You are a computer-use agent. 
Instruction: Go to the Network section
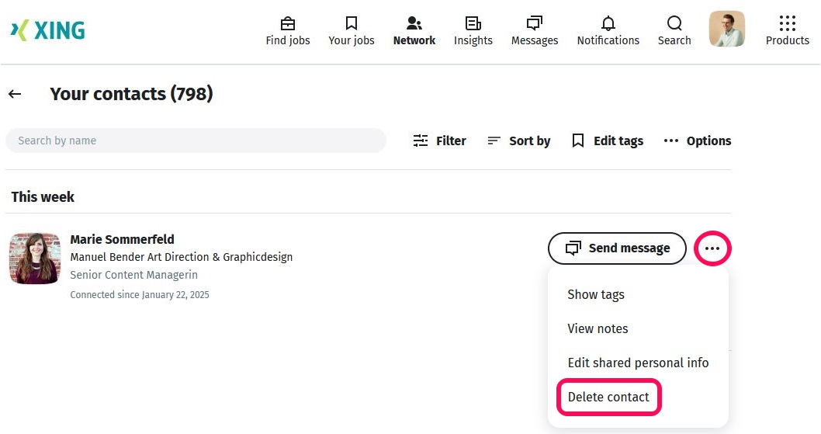(414, 31)
